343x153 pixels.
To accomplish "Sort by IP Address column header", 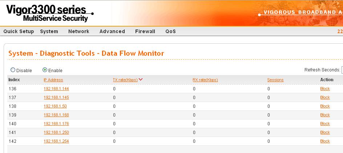I will coord(53,80).
